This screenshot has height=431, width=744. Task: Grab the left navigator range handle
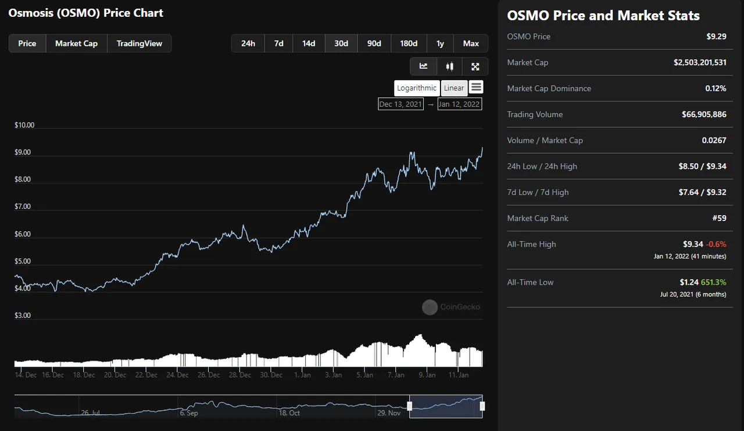coord(410,406)
